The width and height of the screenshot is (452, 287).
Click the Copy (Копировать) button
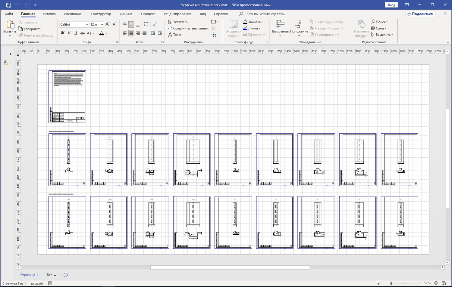tap(30, 29)
